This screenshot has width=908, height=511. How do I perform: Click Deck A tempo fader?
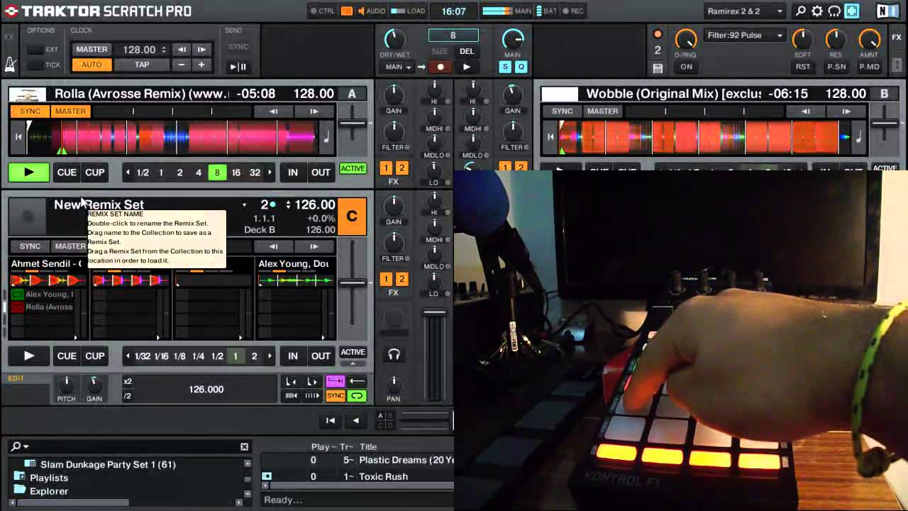pyautogui.click(x=352, y=123)
